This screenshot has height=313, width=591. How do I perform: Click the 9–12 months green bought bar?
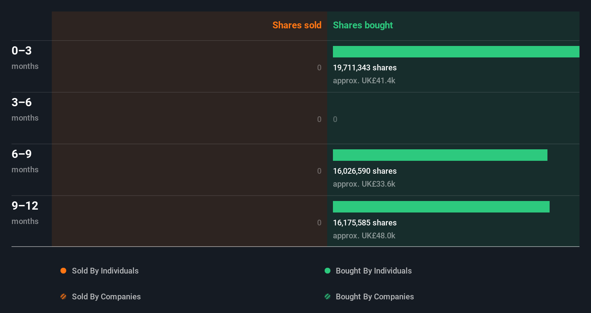[441, 207]
